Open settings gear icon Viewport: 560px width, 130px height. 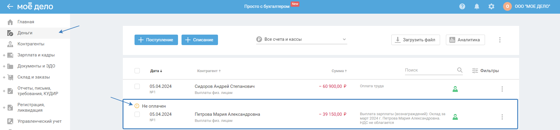(491, 6)
